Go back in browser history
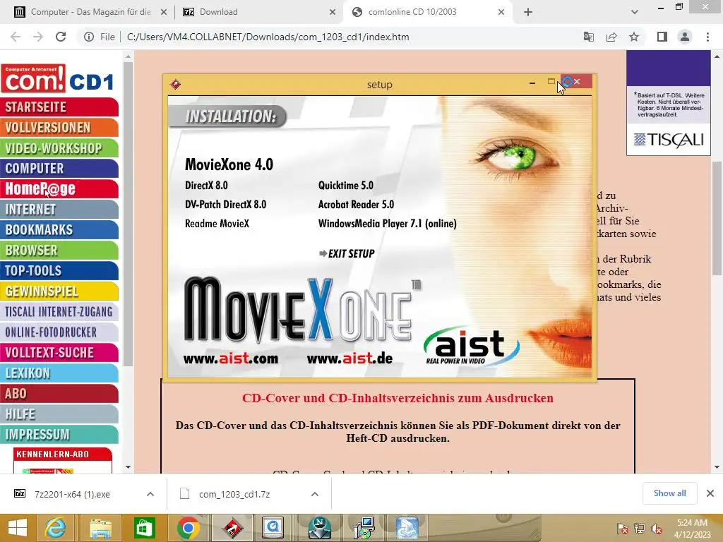Viewport: 723px width, 542px height. pyautogui.click(x=16, y=37)
